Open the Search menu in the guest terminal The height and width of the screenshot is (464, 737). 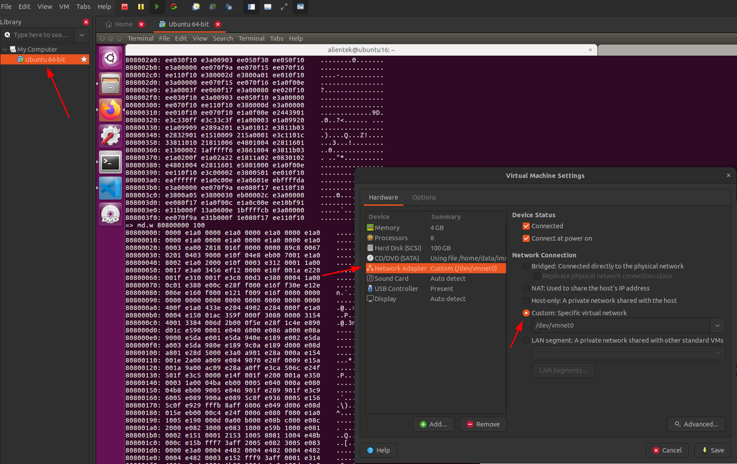point(223,39)
